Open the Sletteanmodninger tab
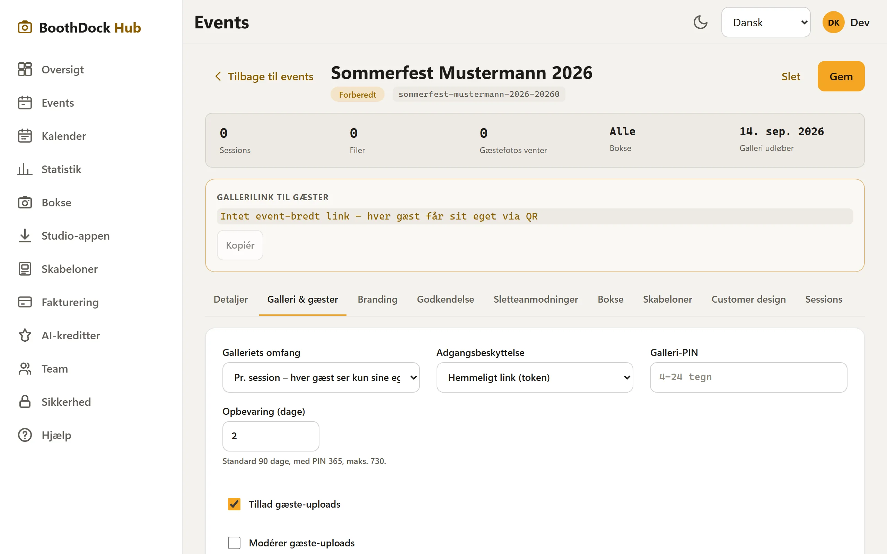This screenshot has height=554, width=887. [x=536, y=300]
